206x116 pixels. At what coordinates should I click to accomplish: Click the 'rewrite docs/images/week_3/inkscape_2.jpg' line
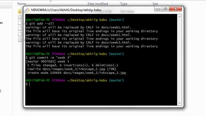click(72, 69)
